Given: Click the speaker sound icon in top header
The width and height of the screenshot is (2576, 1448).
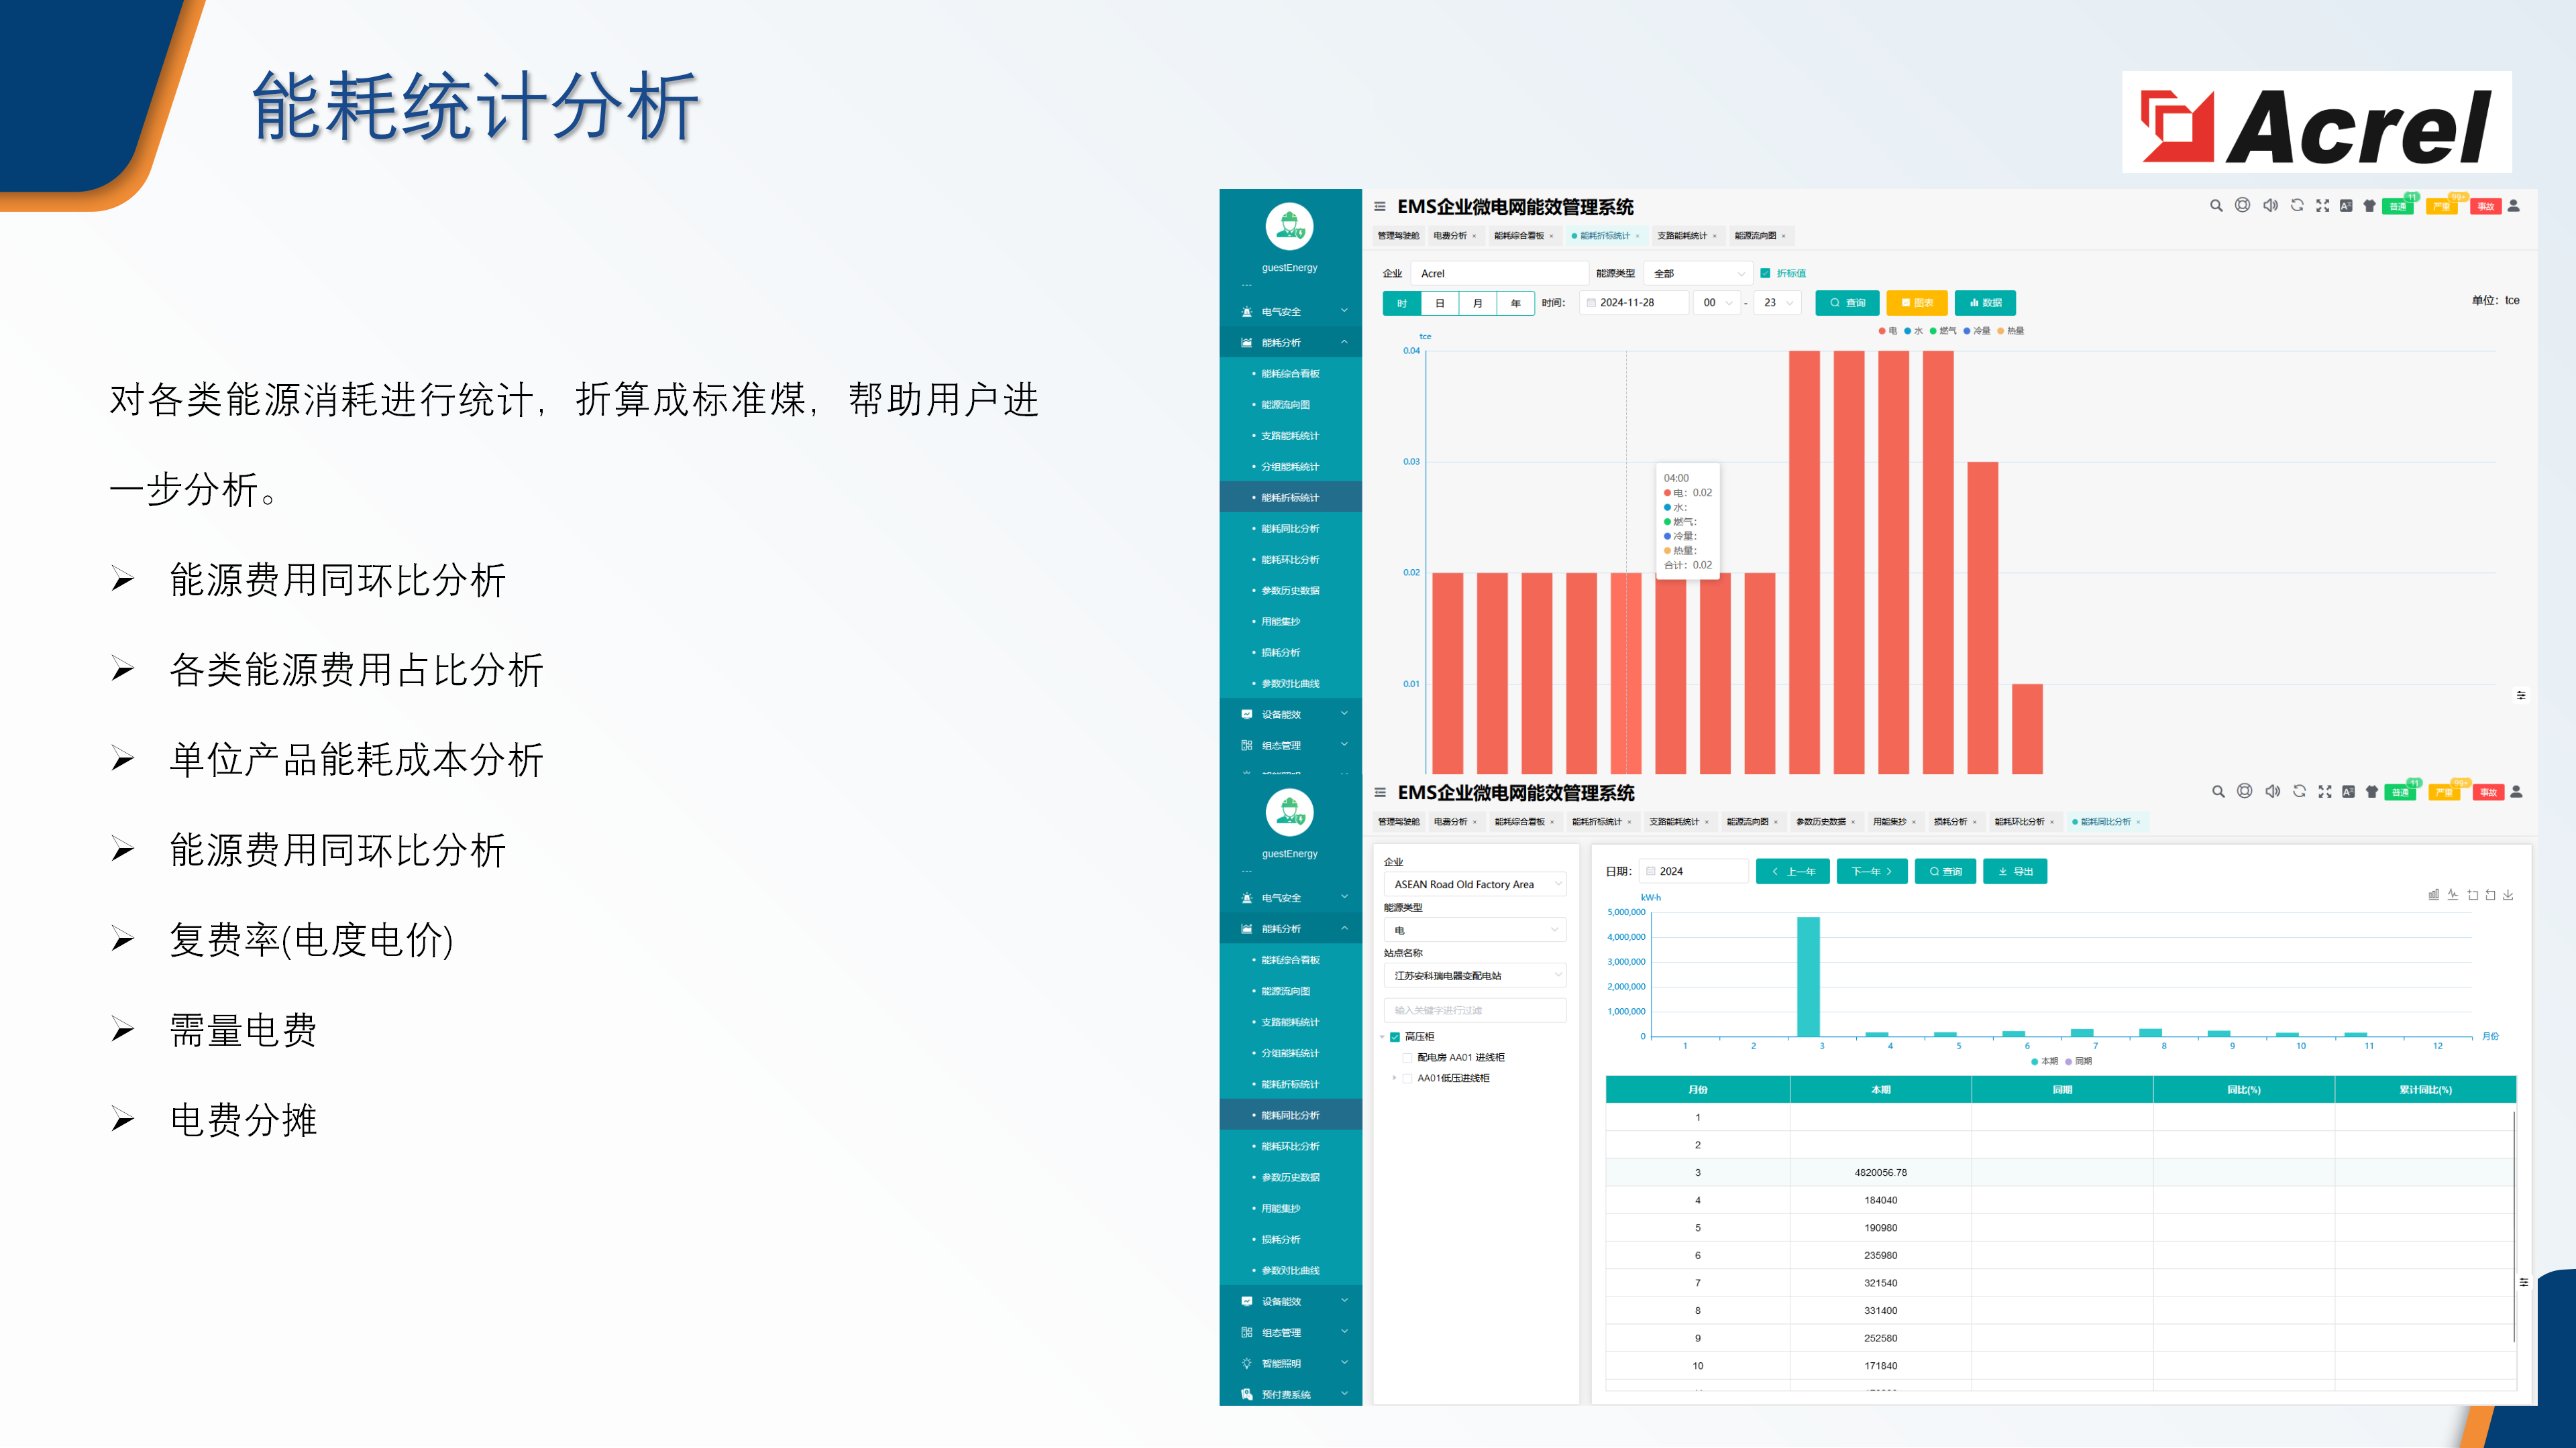Looking at the screenshot, I should (x=2270, y=206).
